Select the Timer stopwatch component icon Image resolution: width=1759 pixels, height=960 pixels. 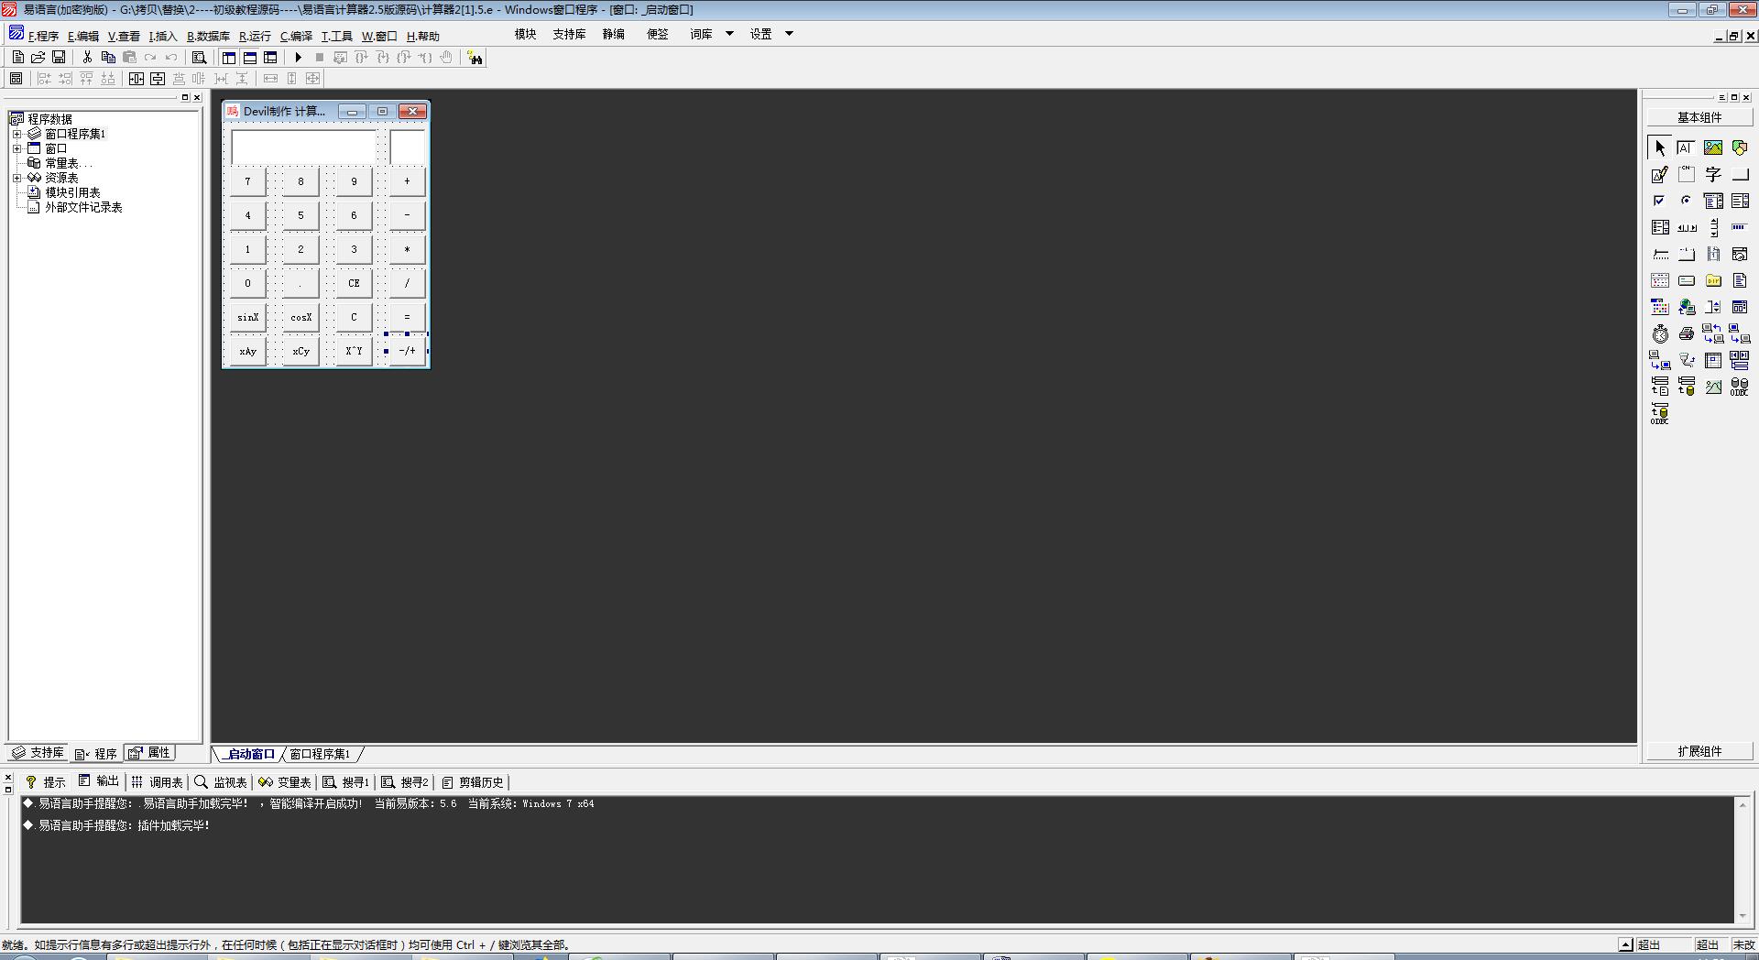[x=1660, y=333]
